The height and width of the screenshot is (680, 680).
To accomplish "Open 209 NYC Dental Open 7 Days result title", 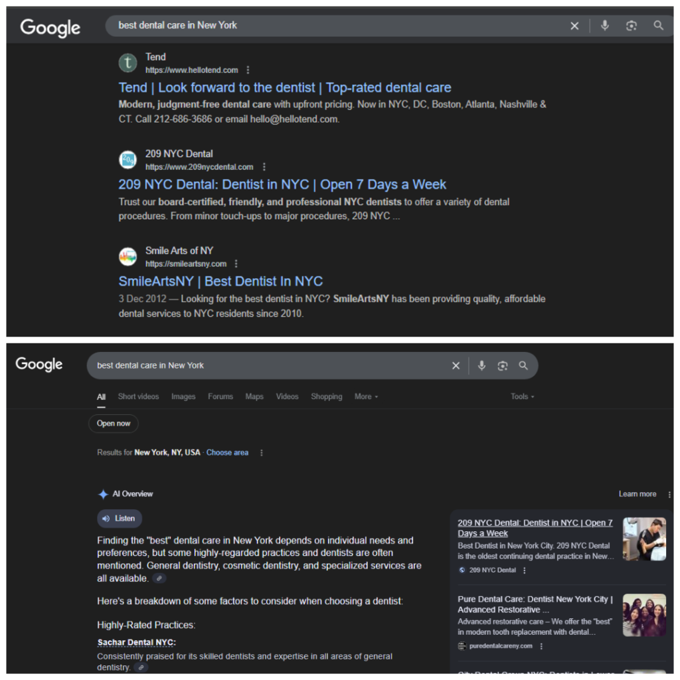I will [x=282, y=185].
